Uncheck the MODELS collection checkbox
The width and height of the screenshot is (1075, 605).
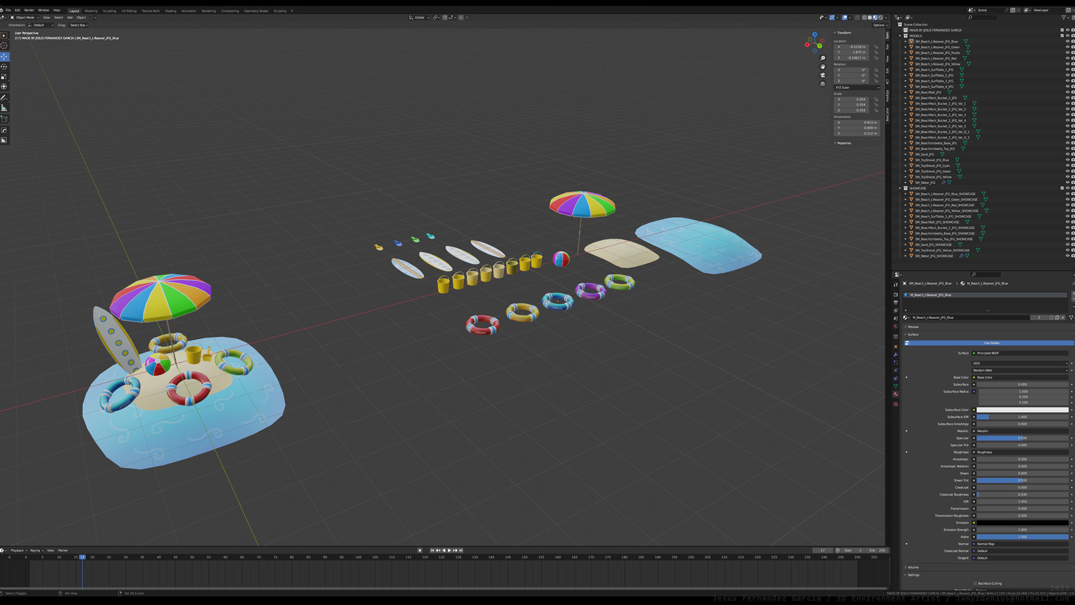click(1062, 36)
